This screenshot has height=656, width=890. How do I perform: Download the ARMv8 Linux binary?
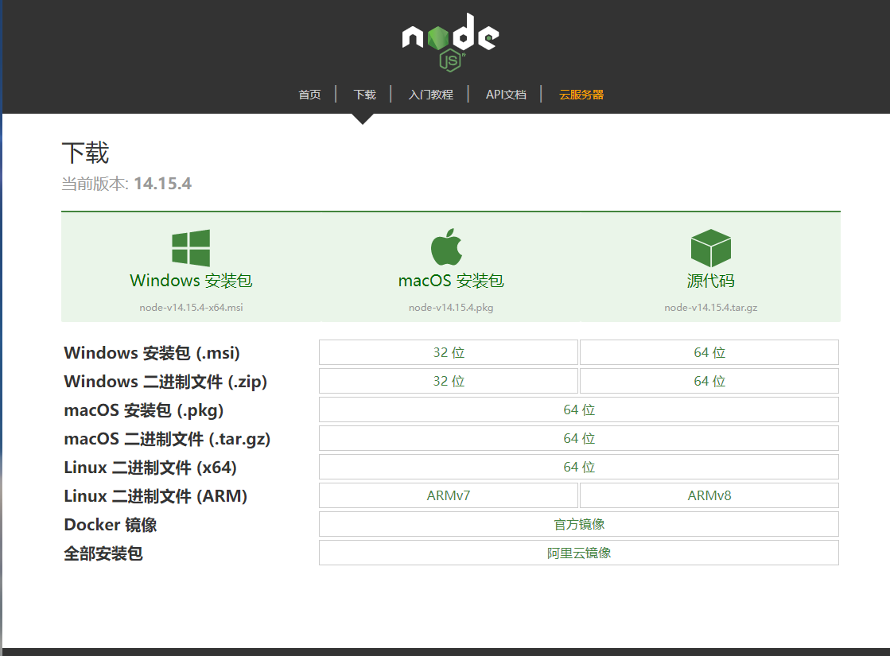(709, 495)
